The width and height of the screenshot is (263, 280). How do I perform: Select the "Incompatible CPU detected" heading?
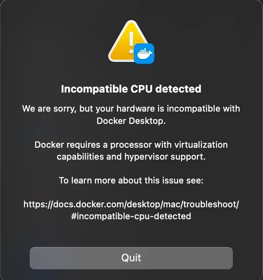[x=131, y=89]
